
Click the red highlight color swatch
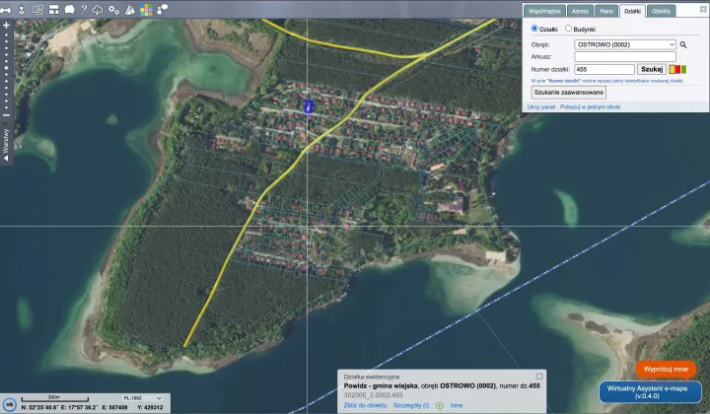pyautogui.click(x=677, y=69)
